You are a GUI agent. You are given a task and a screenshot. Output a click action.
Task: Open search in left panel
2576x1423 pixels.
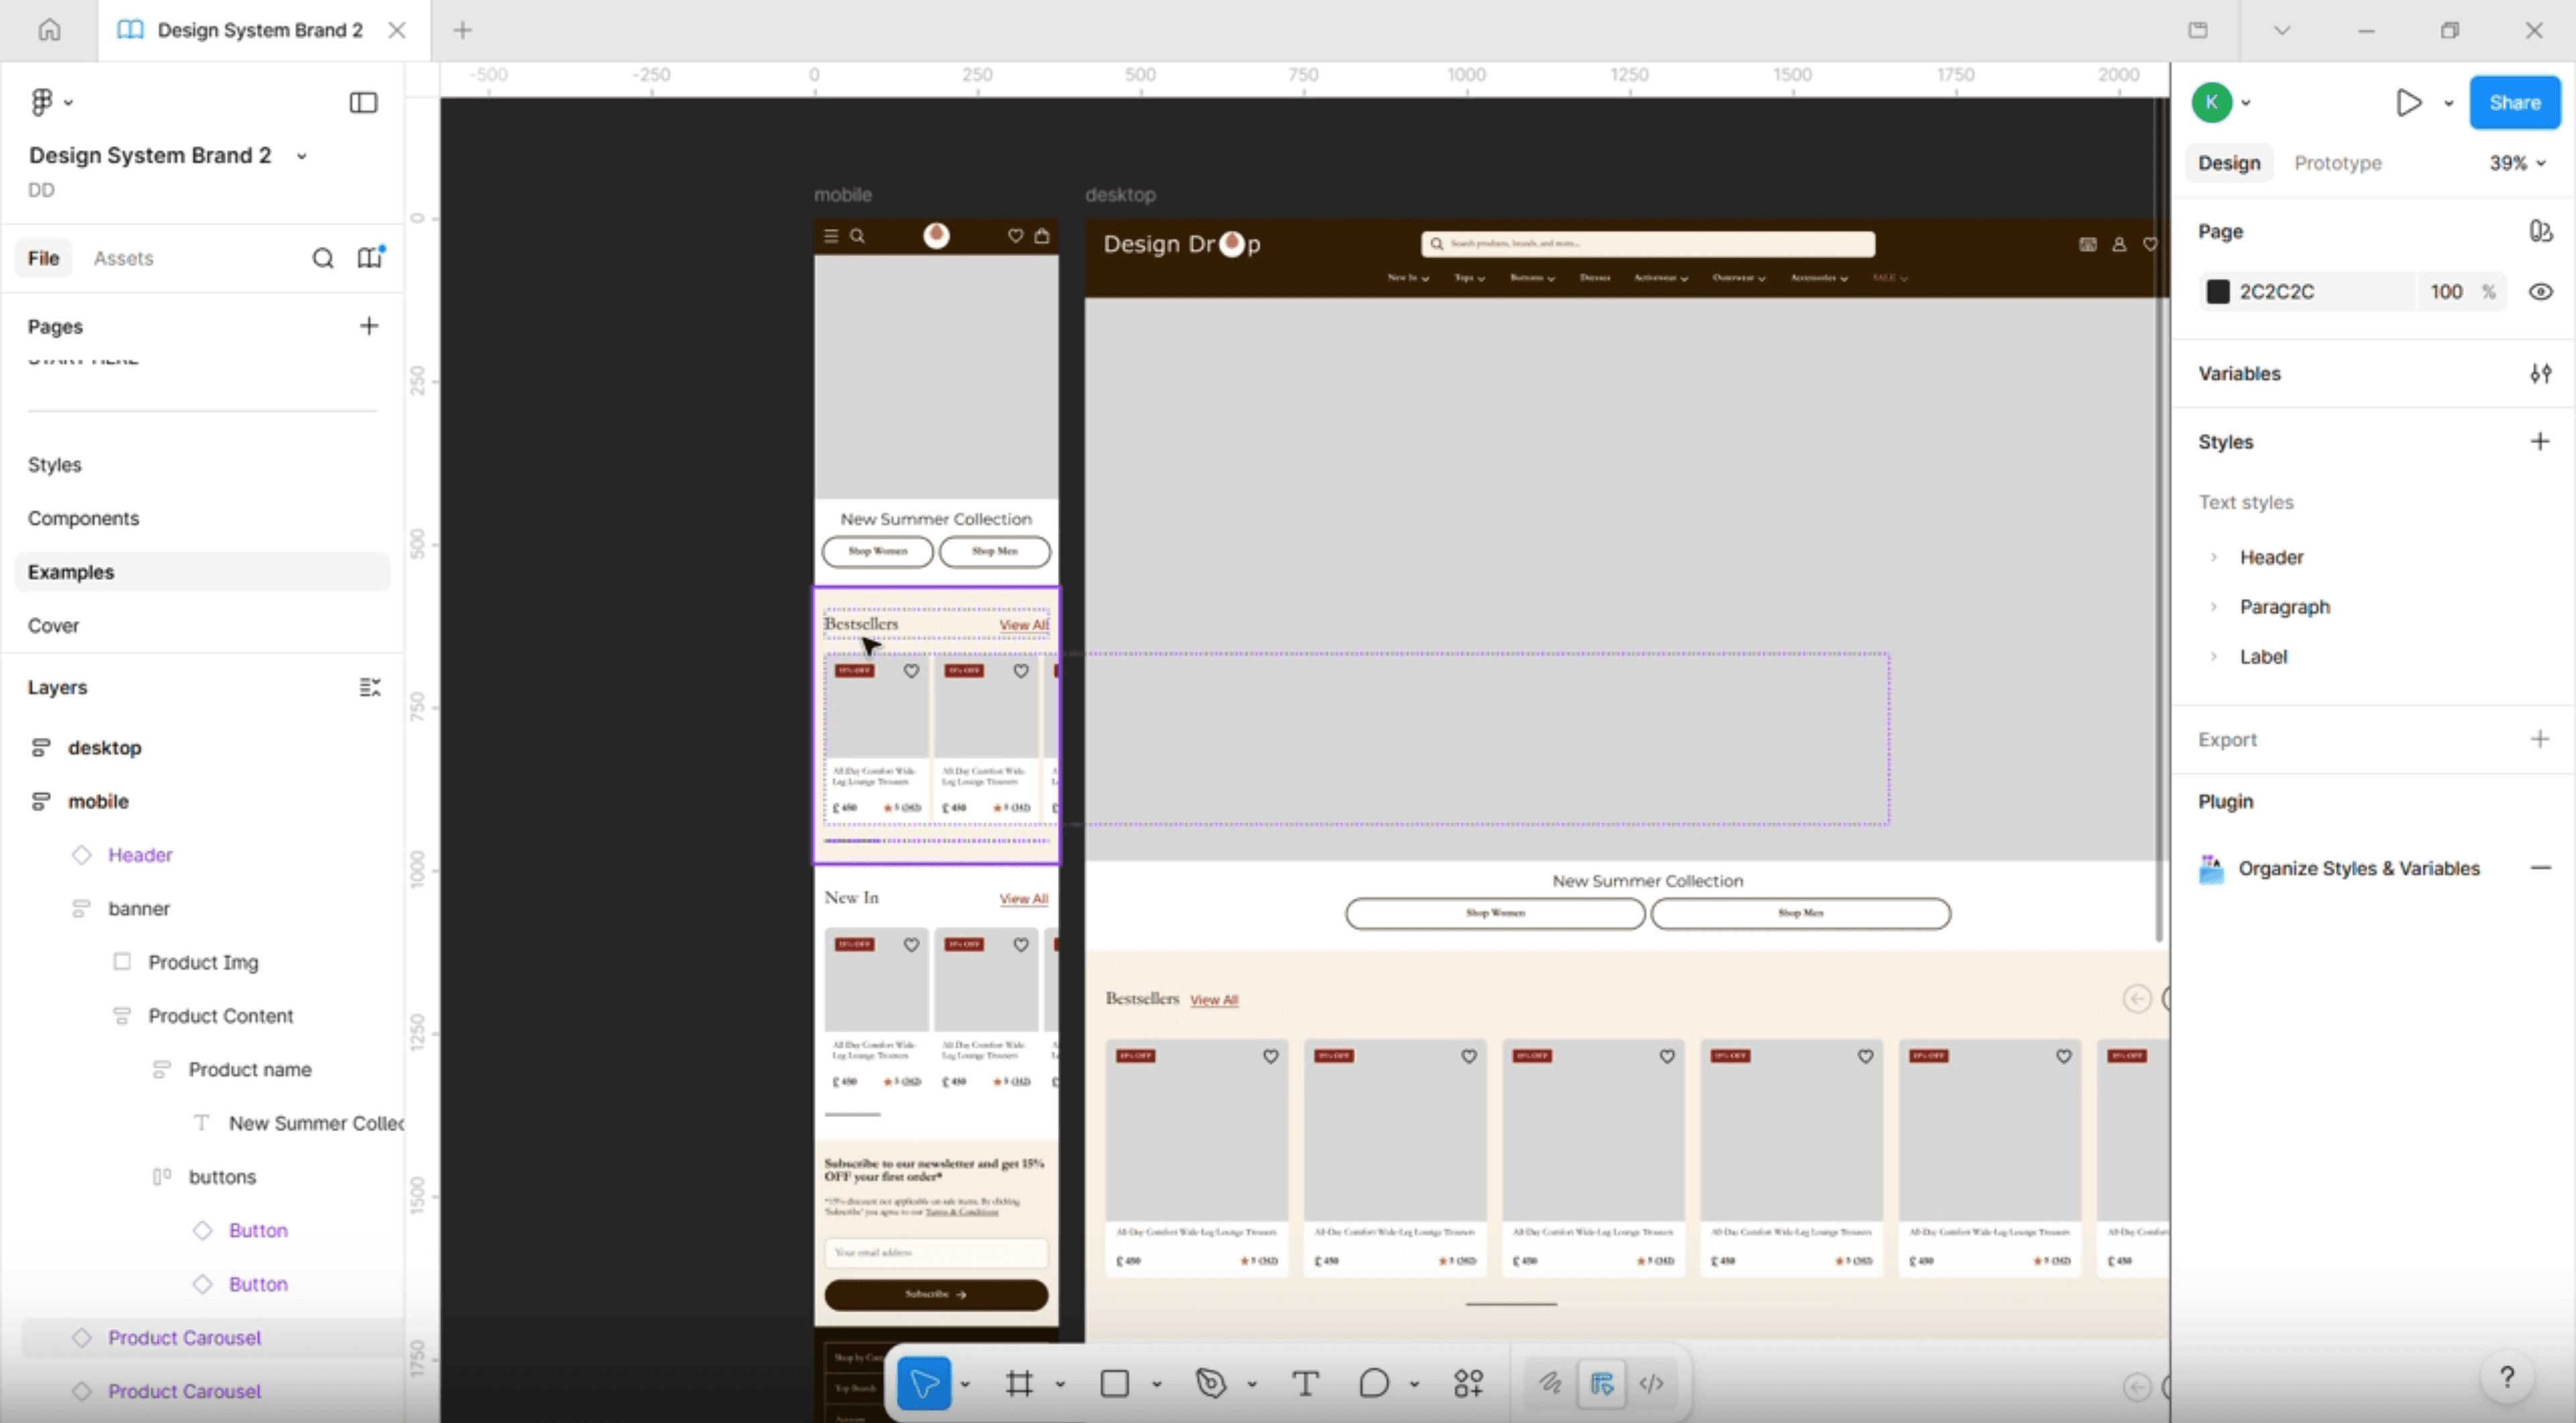[x=322, y=258]
